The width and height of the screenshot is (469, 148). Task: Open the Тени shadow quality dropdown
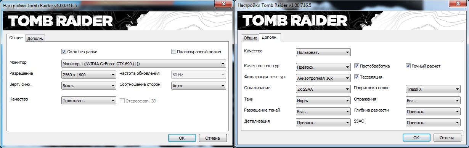(x=323, y=101)
